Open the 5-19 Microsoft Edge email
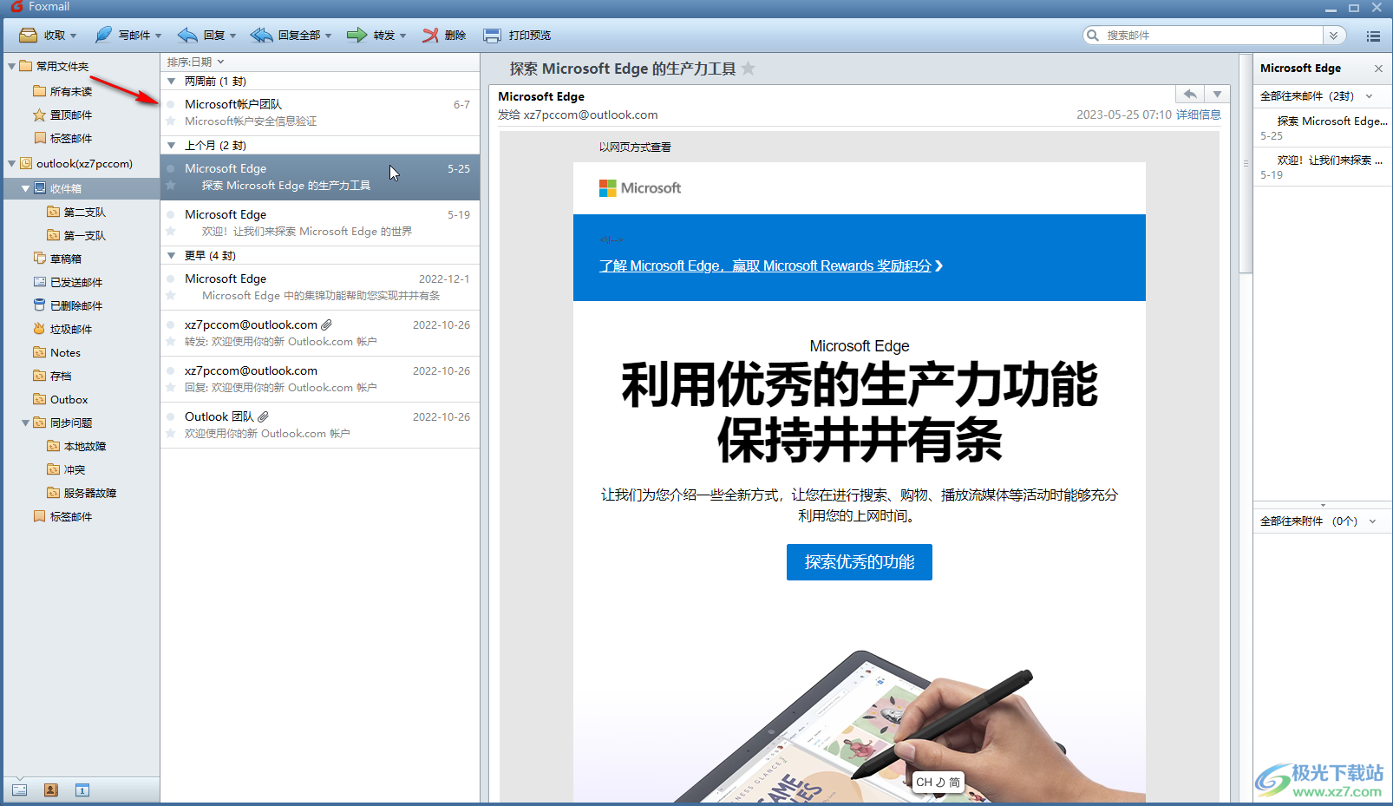This screenshot has width=1393, height=806. click(320, 223)
